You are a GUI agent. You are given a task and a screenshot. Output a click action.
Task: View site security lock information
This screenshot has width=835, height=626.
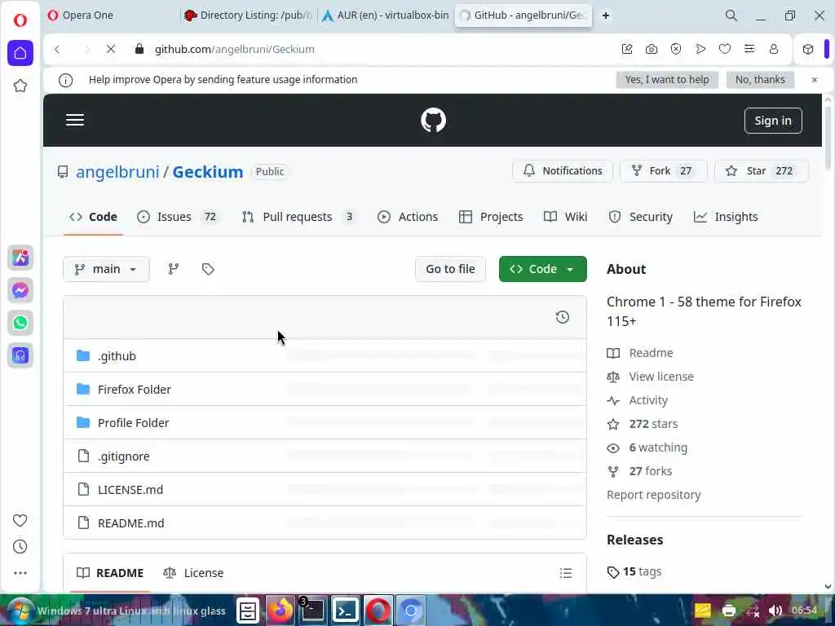point(139,49)
